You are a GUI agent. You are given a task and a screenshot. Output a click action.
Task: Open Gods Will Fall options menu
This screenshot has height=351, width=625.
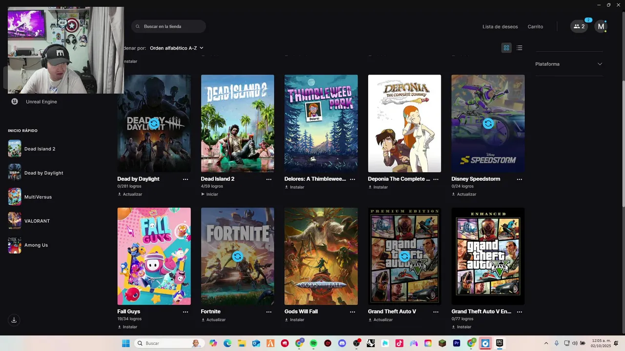[x=353, y=312]
